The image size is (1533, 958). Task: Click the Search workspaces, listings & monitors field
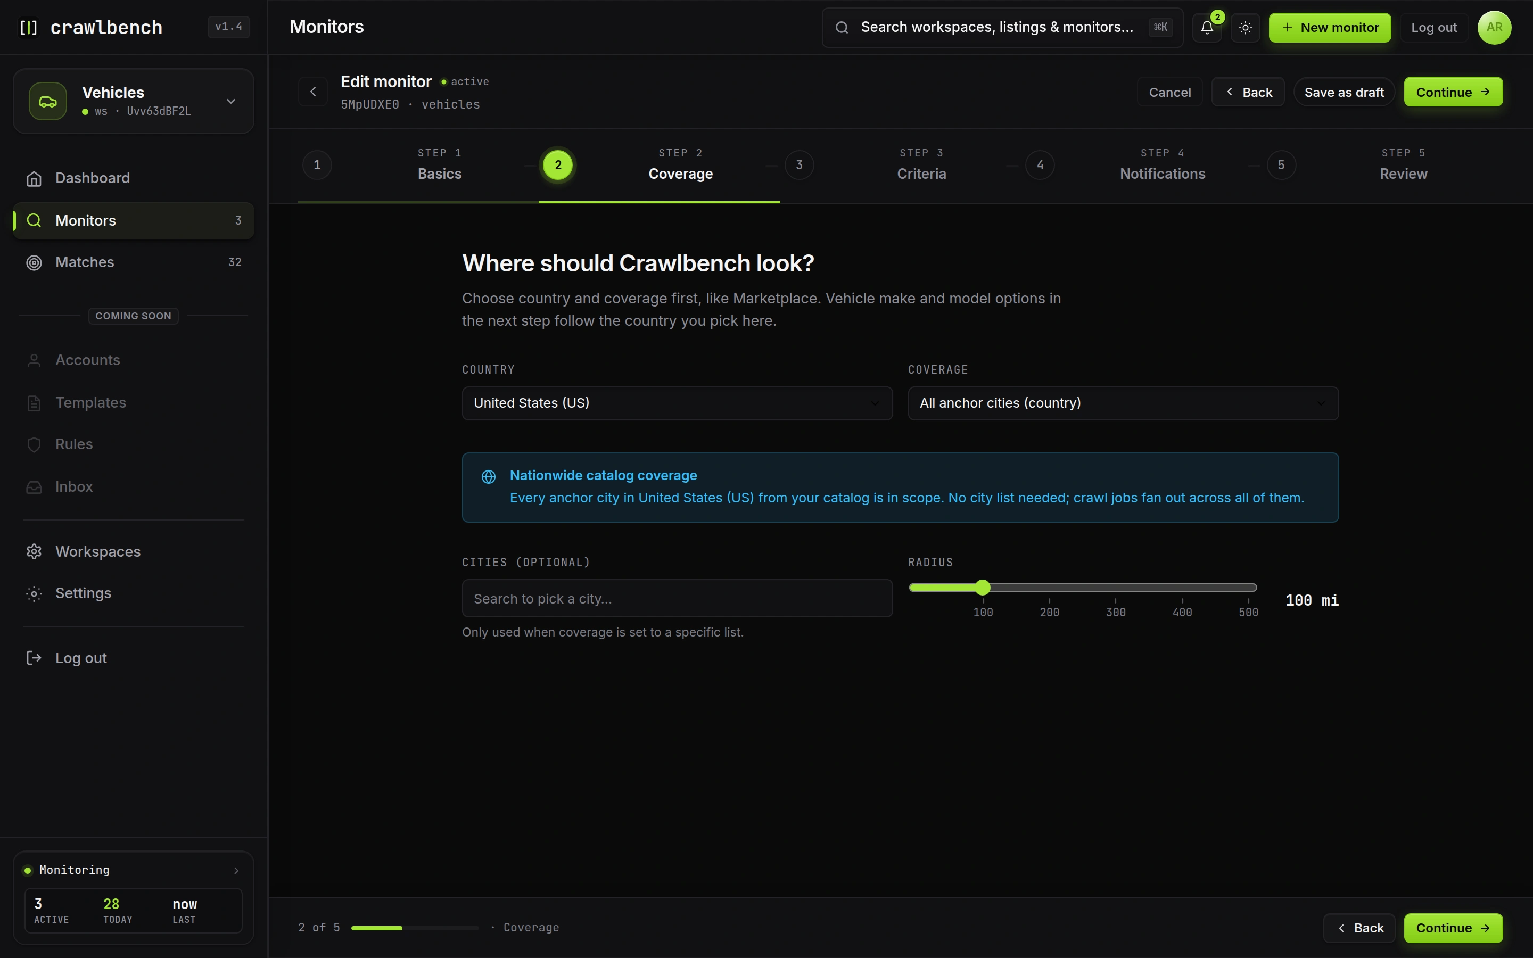click(x=1002, y=27)
